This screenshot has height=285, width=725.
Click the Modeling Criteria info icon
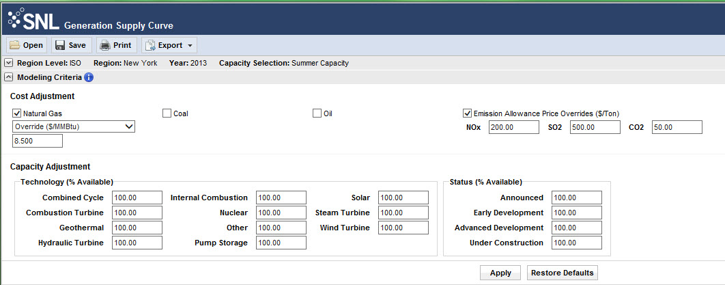pos(89,77)
